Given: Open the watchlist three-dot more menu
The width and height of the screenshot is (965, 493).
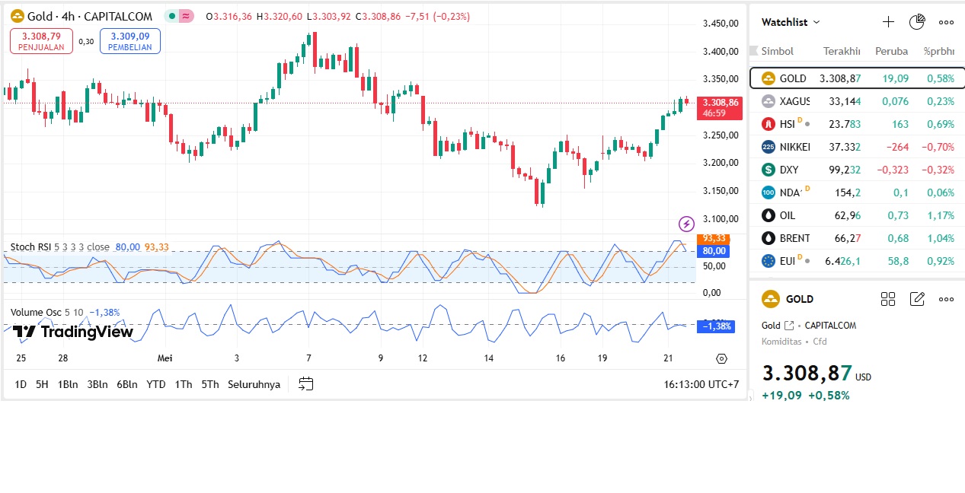Looking at the screenshot, I should [x=946, y=22].
